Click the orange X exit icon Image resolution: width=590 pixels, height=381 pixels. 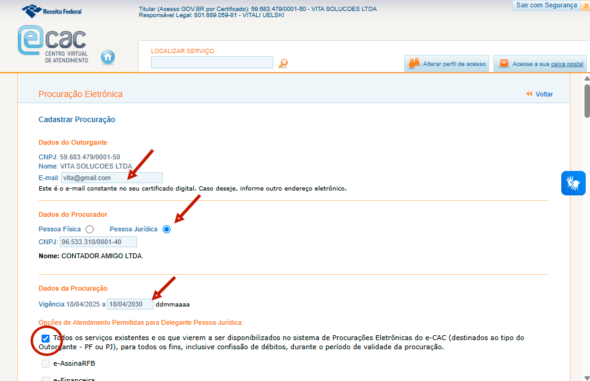[x=585, y=5]
